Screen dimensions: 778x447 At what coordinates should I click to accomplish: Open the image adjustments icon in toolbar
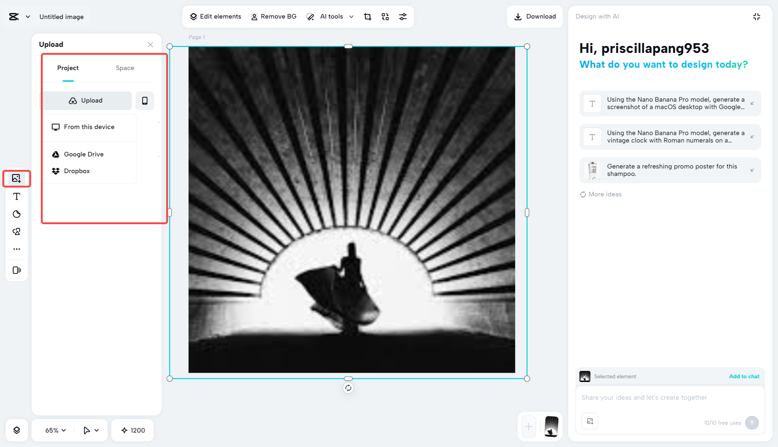point(402,16)
